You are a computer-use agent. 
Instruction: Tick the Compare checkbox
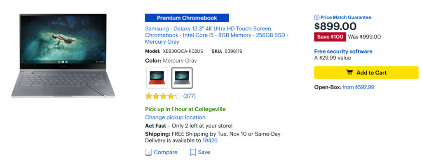(148, 152)
